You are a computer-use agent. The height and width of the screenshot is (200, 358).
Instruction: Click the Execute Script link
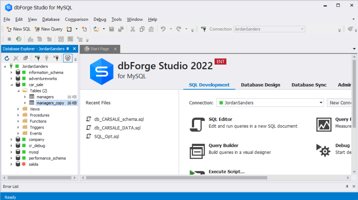coord(226,172)
